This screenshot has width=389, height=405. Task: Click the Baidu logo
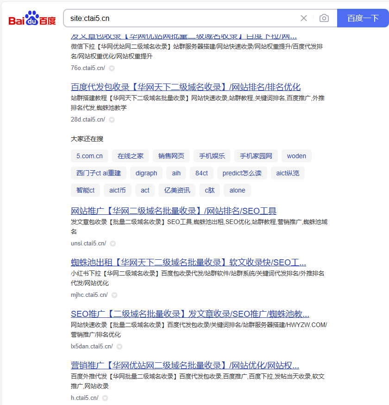32,18
